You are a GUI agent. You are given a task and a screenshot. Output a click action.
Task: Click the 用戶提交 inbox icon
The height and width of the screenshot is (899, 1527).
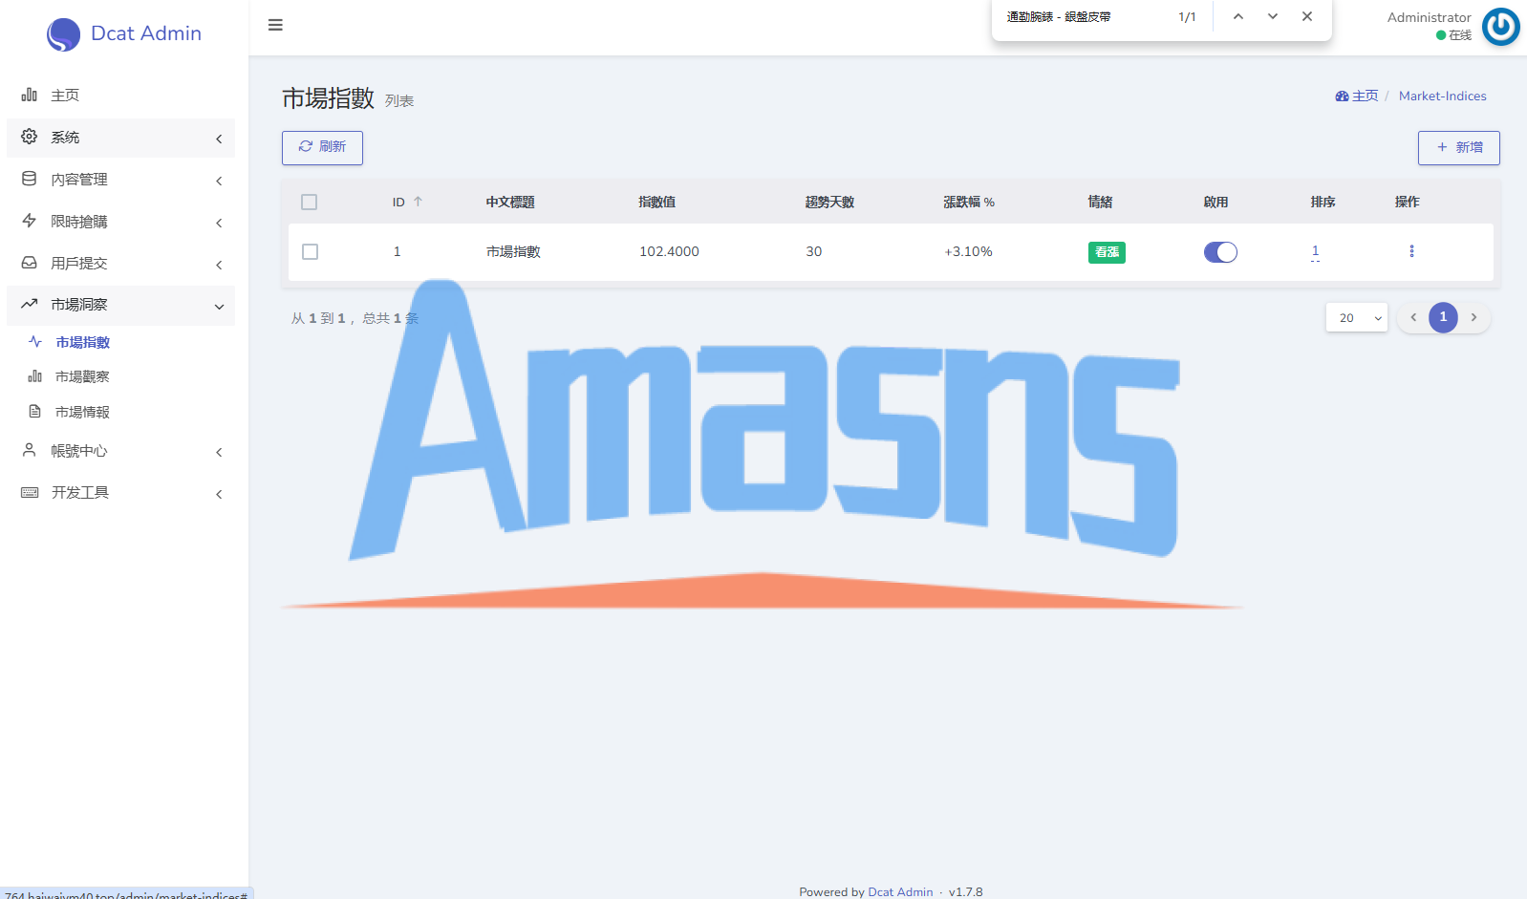click(30, 263)
